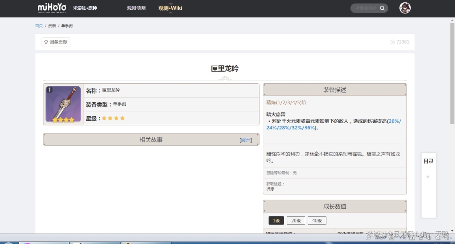The width and height of the screenshot is (455, 244).
Task: Click the diamond marker under 目录
Action: tap(428, 177)
